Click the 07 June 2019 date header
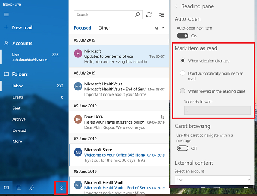257x196 pixels. tap(85, 139)
